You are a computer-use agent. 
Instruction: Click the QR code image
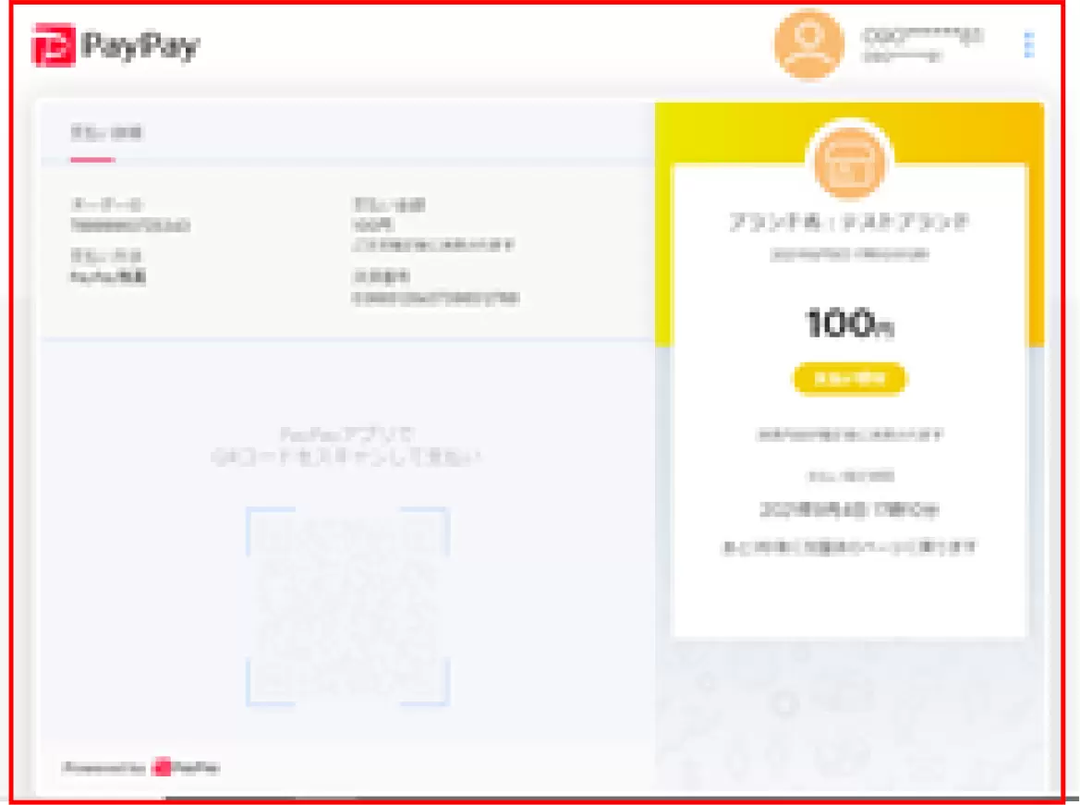(x=347, y=605)
